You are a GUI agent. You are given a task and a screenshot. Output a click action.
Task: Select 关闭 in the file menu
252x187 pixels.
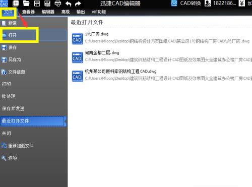[x=34, y=133]
